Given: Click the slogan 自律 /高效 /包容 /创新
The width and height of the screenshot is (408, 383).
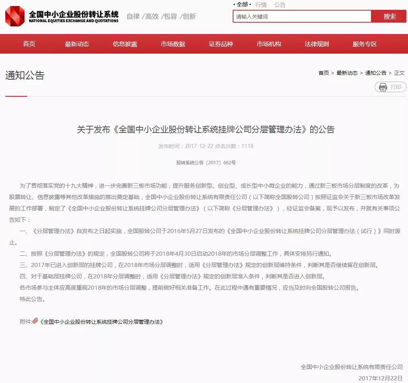Looking at the screenshot, I should [x=161, y=16].
